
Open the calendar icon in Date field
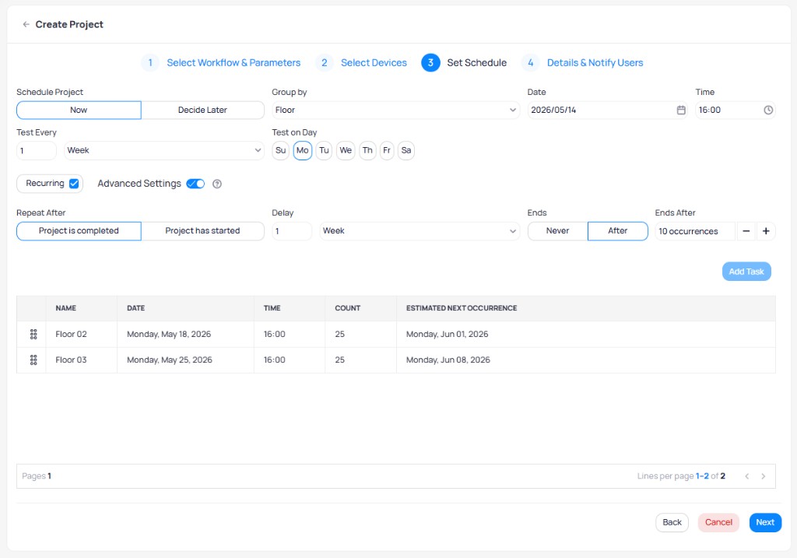(680, 111)
